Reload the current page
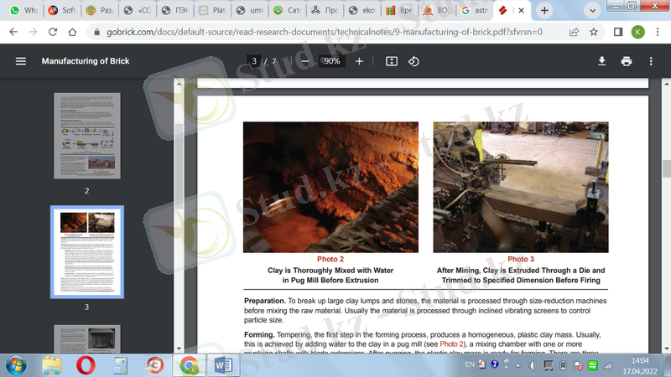Image resolution: width=671 pixels, height=377 pixels. [55, 32]
